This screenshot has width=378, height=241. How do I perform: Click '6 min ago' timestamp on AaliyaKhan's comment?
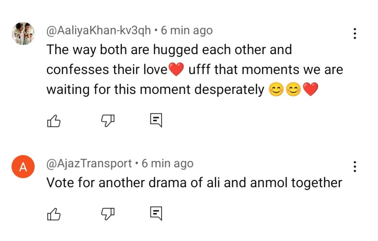point(187,31)
